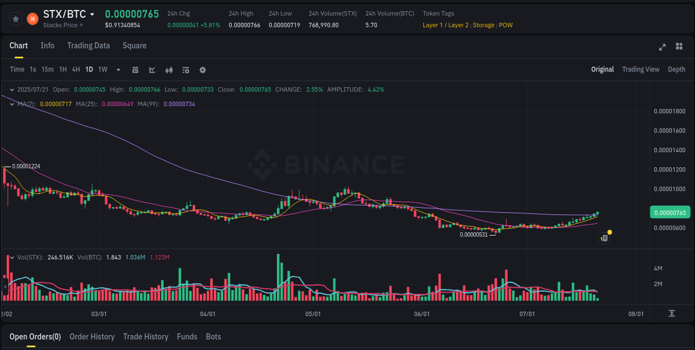Viewport: 695px width, 350px height.
Task: Select the 1D timeframe
Action: 89,69
